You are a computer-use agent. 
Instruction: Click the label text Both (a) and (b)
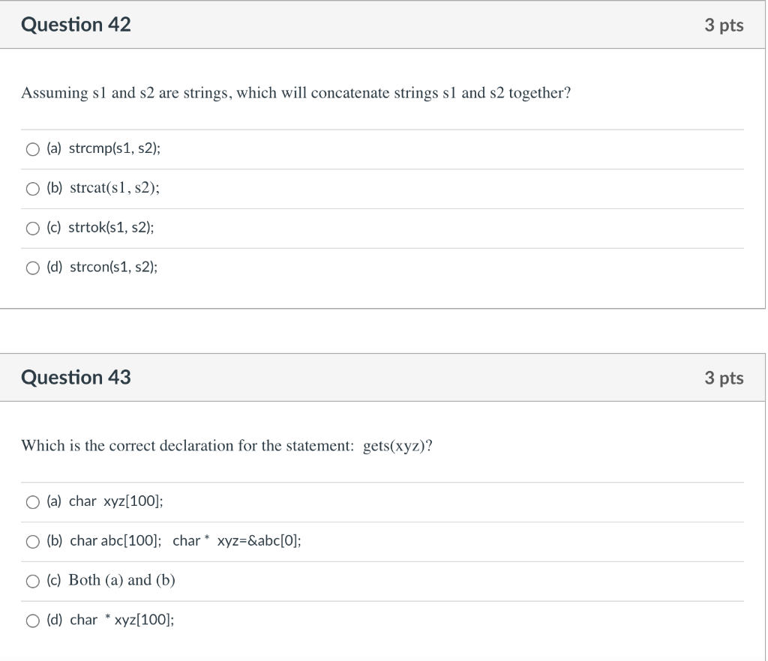pyautogui.click(x=122, y=580)
